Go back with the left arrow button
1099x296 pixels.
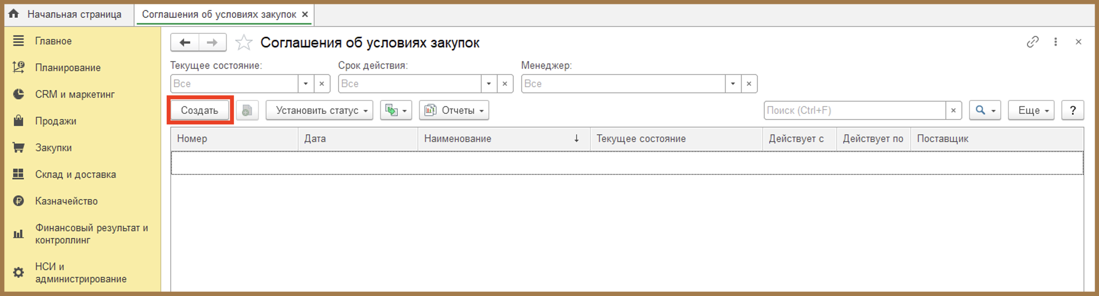click(185, 43)
